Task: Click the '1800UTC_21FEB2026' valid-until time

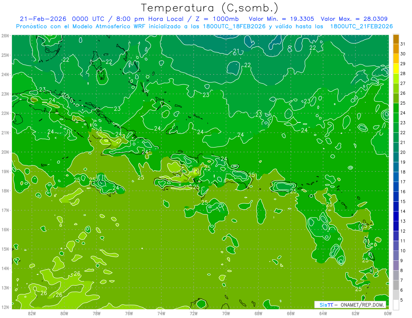Action: pyautogui.click(x=362, y=26)
